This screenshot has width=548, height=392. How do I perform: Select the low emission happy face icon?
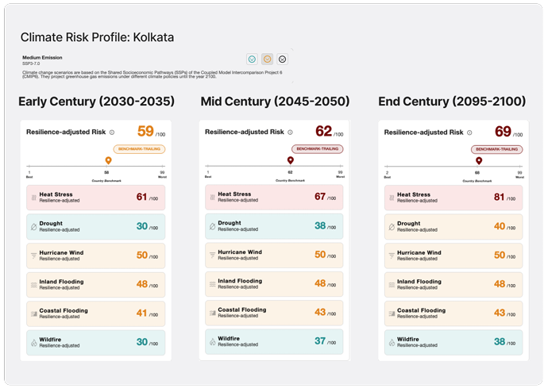click(252, 59)
